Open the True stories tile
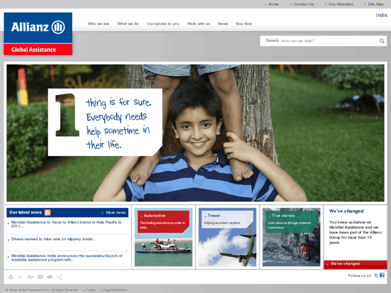This screenshot has height=293, width=391. coord(292,237)
